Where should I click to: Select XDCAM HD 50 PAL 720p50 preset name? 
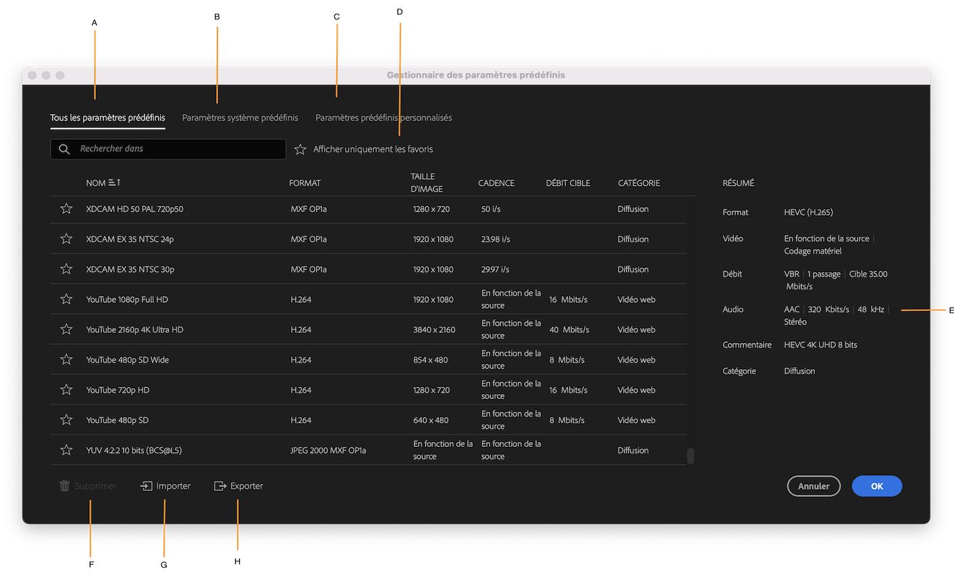135,209
